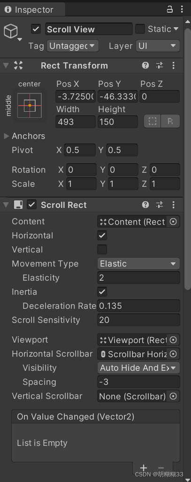Open Scroll Rect component context menu
The height and width of the screenshot is (482, 191).
coord(174,205)
